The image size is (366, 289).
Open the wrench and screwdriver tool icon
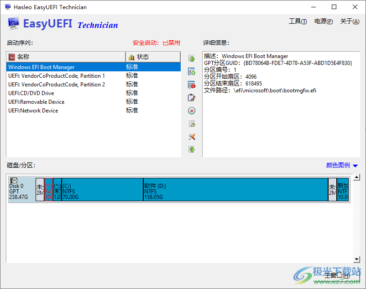(x=192, y=137)
